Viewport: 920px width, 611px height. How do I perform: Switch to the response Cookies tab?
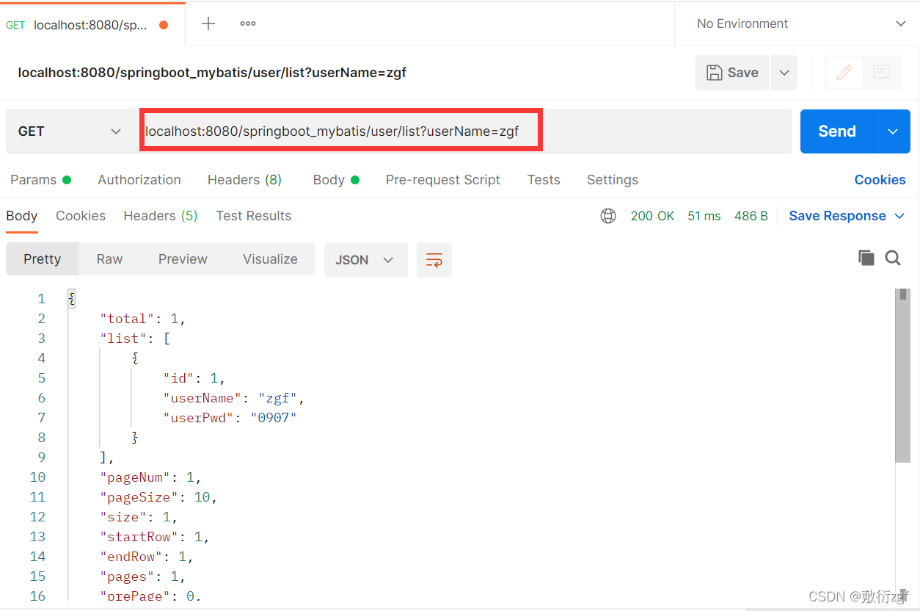pos(81,216)
